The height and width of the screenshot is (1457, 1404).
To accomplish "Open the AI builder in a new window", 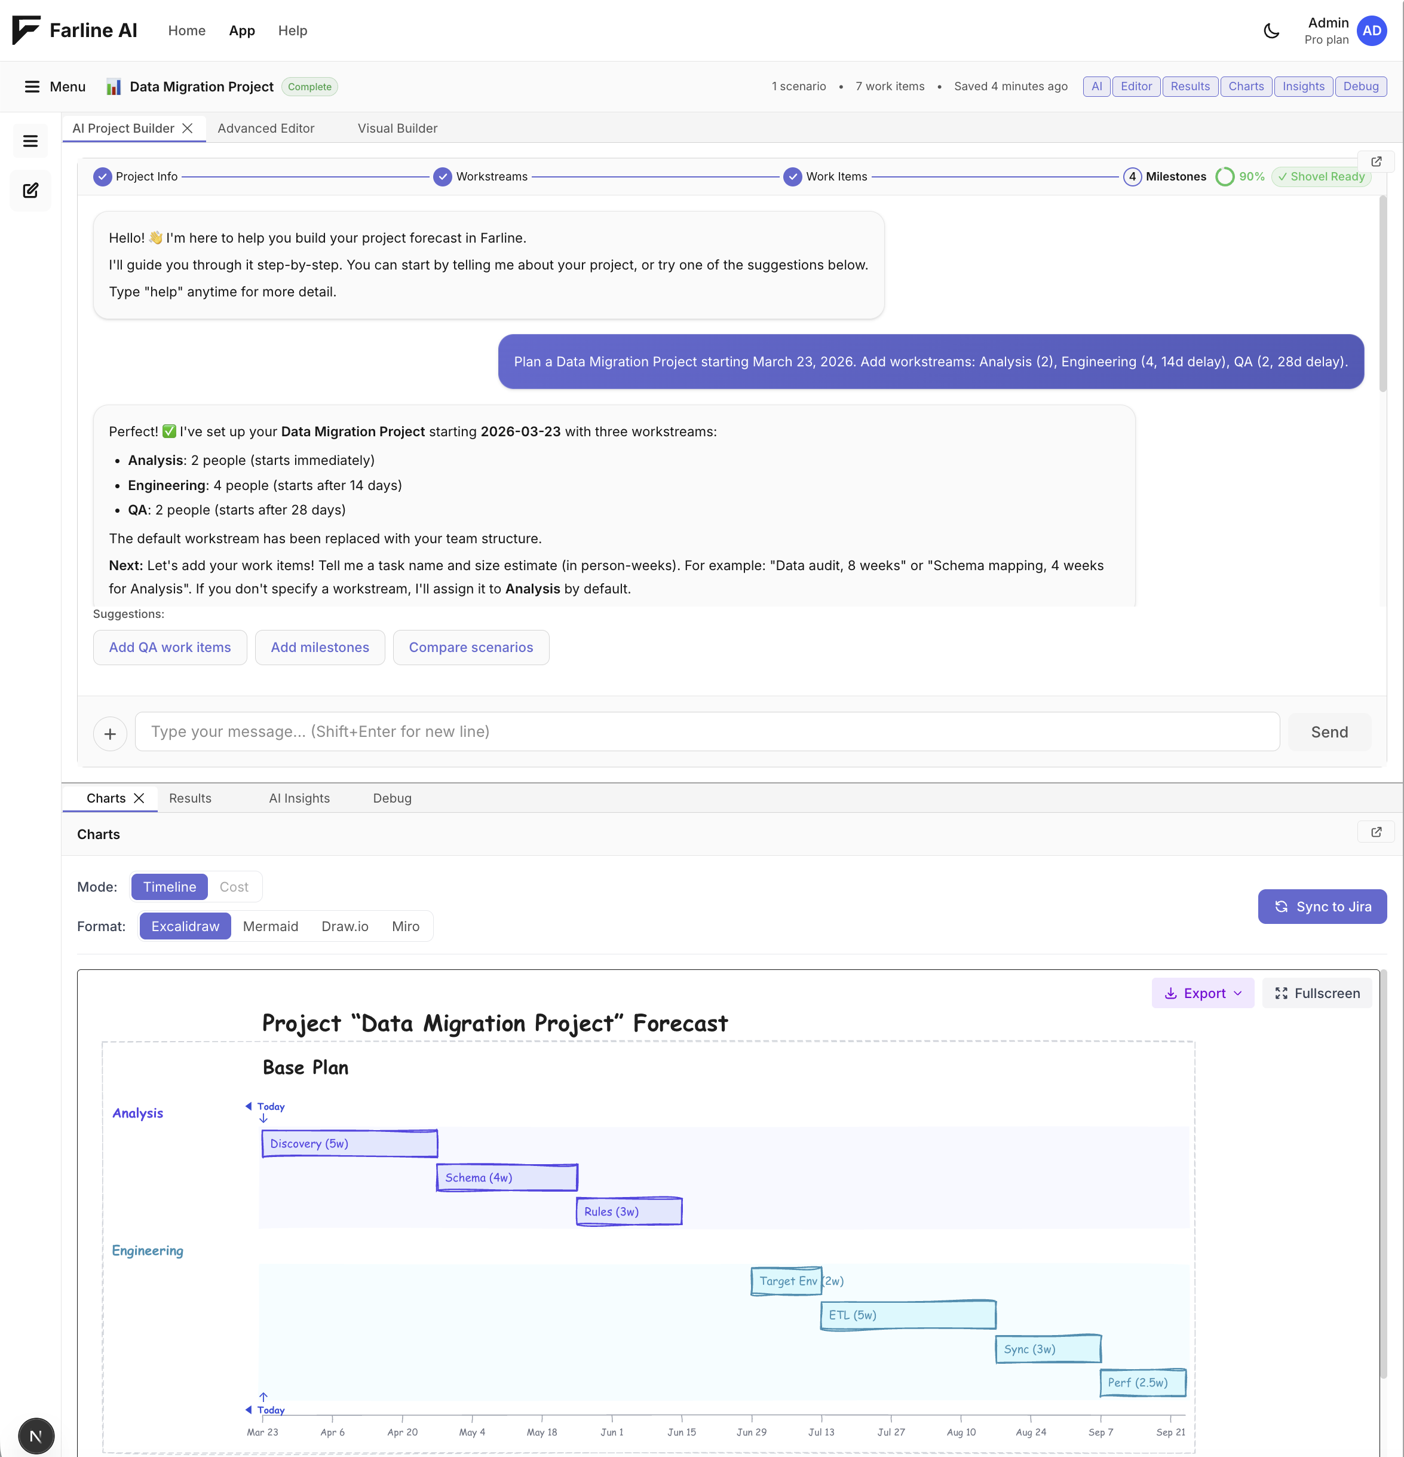I will tap(1377, 161).
